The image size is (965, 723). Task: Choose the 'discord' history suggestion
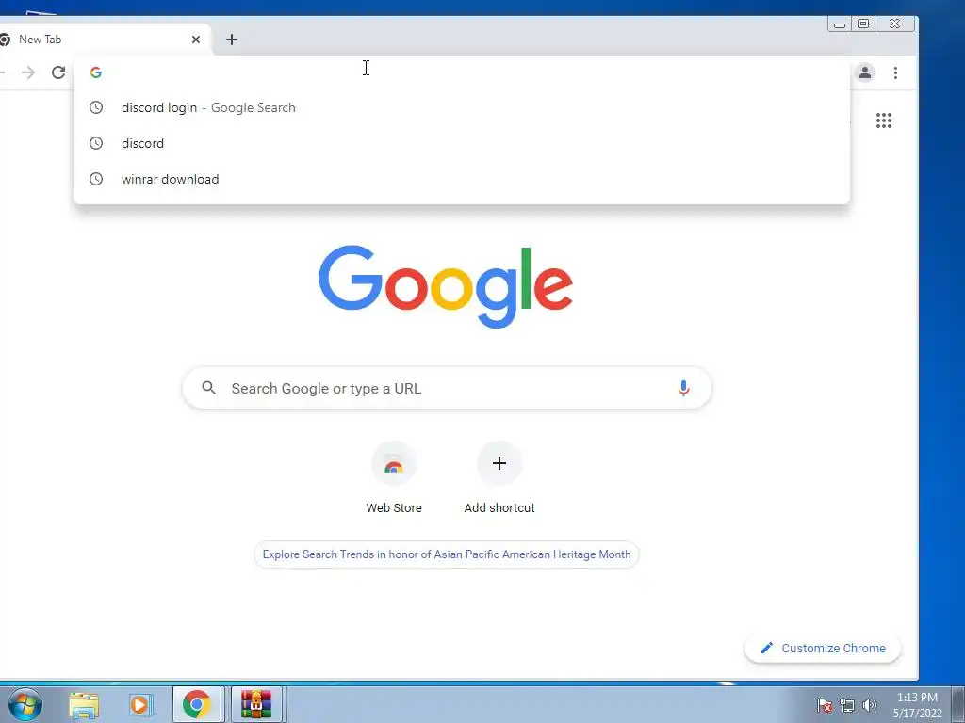coord(462,143)
